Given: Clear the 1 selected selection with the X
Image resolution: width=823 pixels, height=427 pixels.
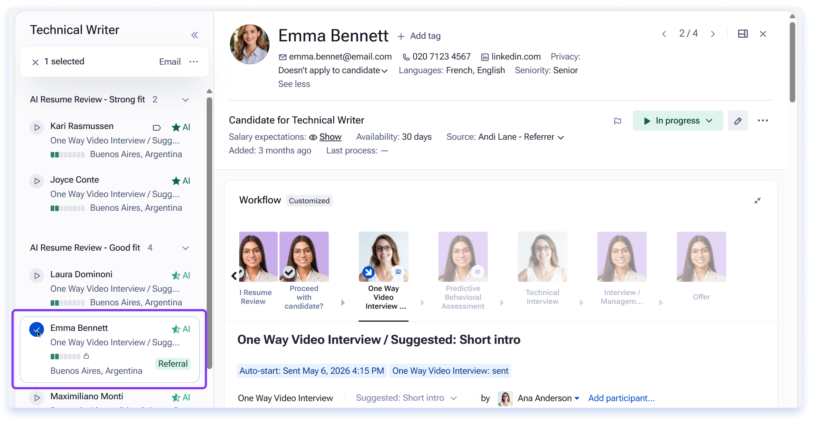Looking at the screenshot, I should (35, 62).
